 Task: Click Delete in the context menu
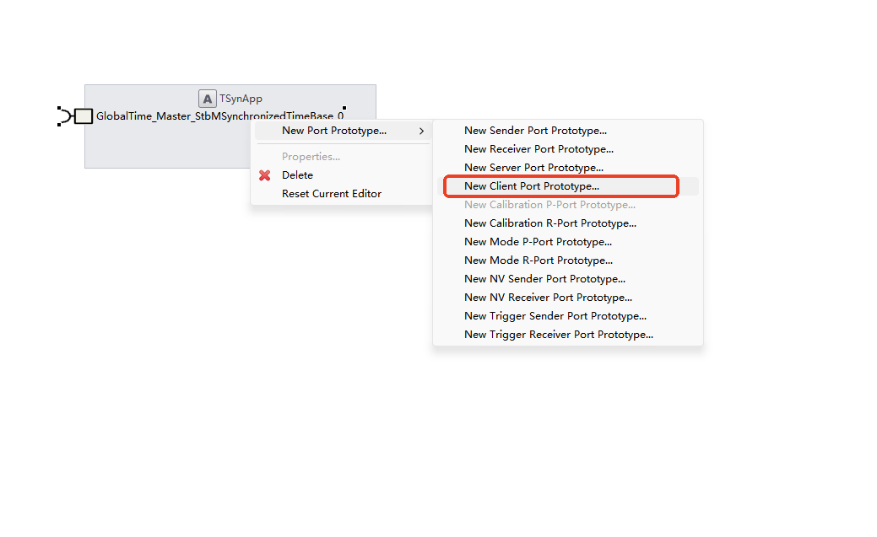tap(297, 175)
